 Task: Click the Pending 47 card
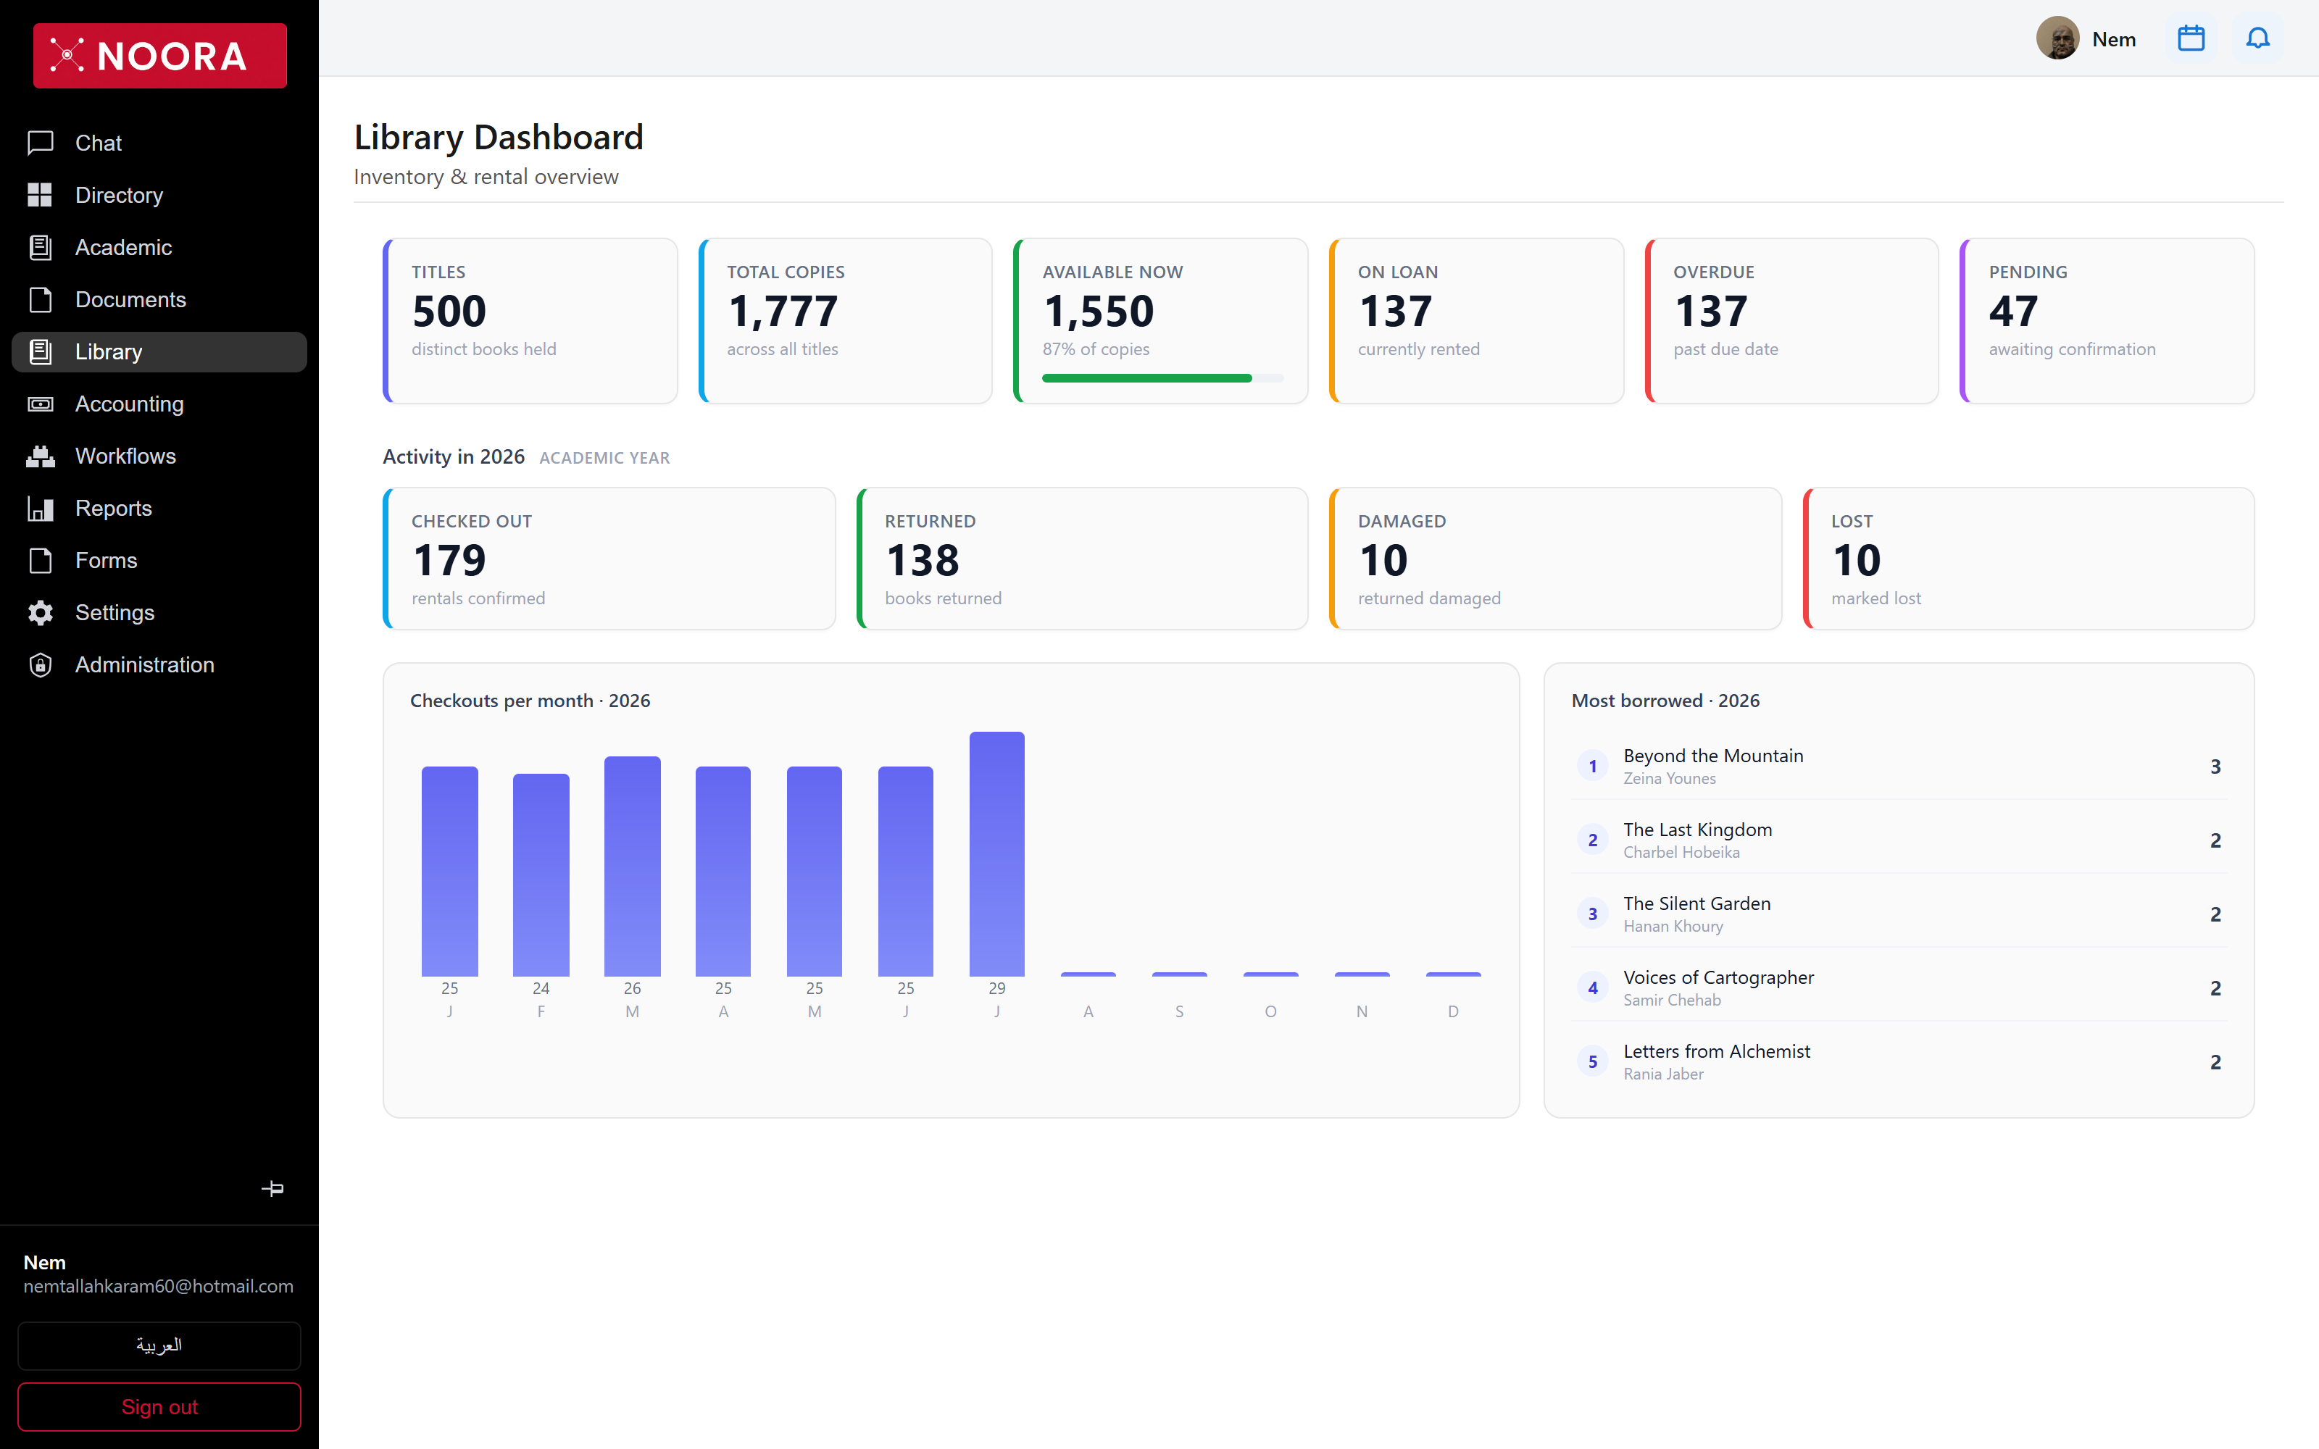click(x=2107, y=321)
